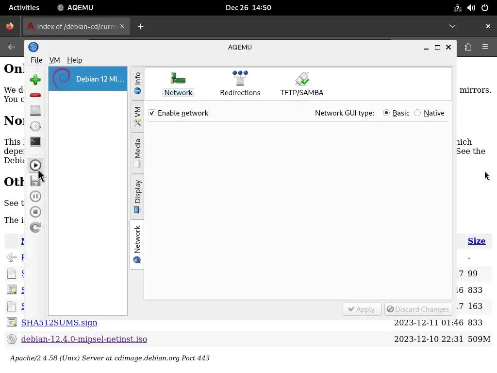The height and width of the screenshot is (373, 497).
Task: Sort by the Size column header in Firefox
Action: 477,241
